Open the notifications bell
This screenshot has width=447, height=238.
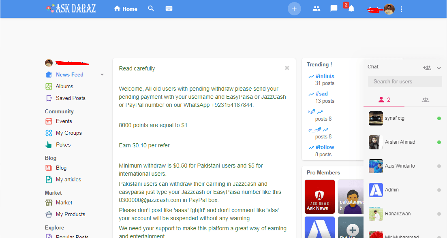coord(351,9)
